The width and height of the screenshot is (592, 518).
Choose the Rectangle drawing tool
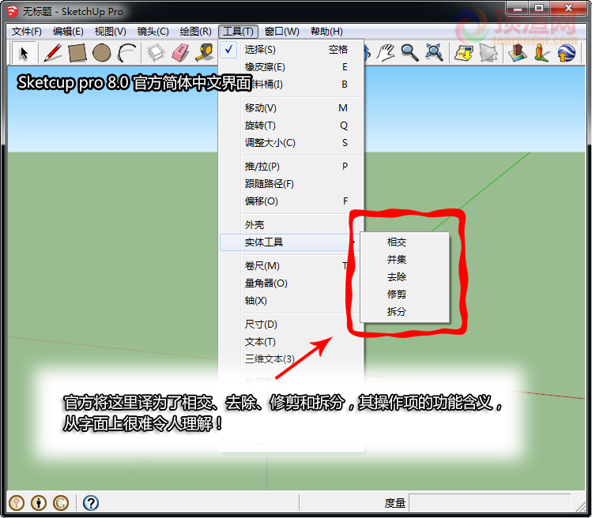click(x=77, y=53)
